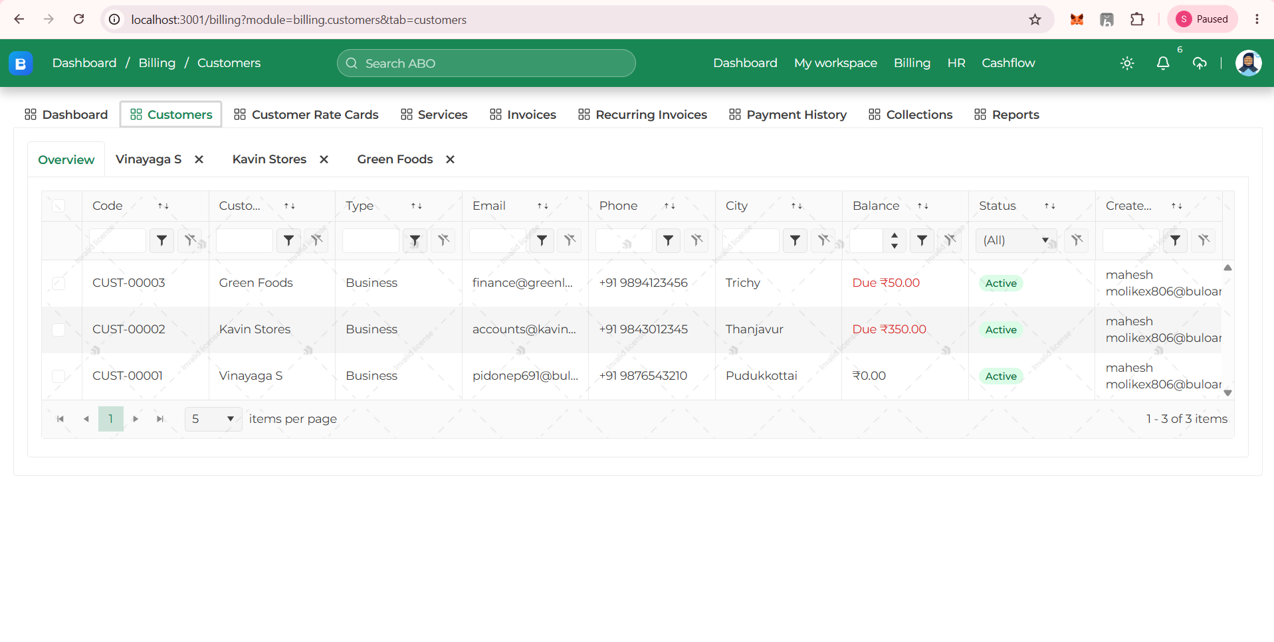Screen dimensions: 1274x642
Task: Select the CUST-00003 row checkbox
Action: click(58, 283)
